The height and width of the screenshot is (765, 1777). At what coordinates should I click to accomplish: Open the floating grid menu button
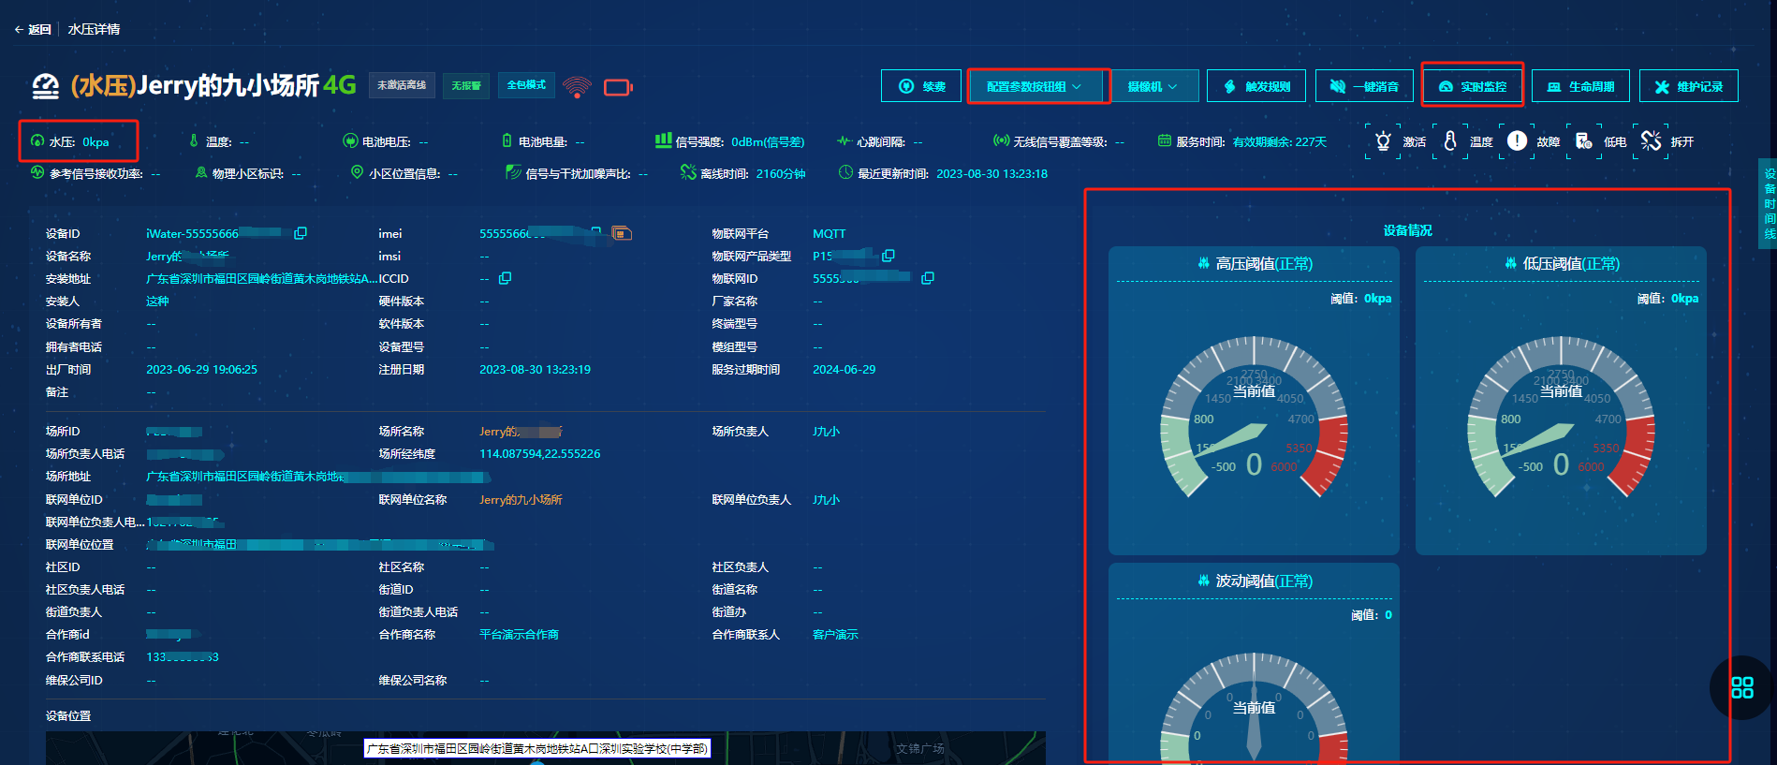[1742, 687]
